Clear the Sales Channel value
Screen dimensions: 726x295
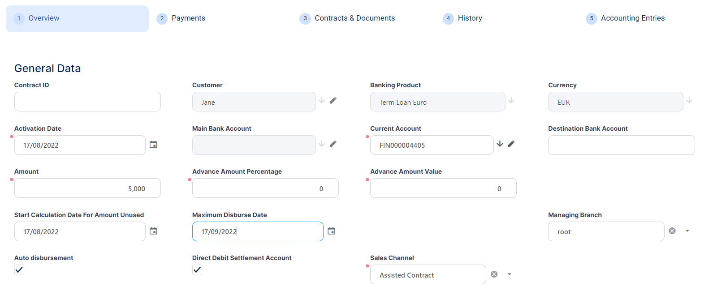tap(494, 274)
